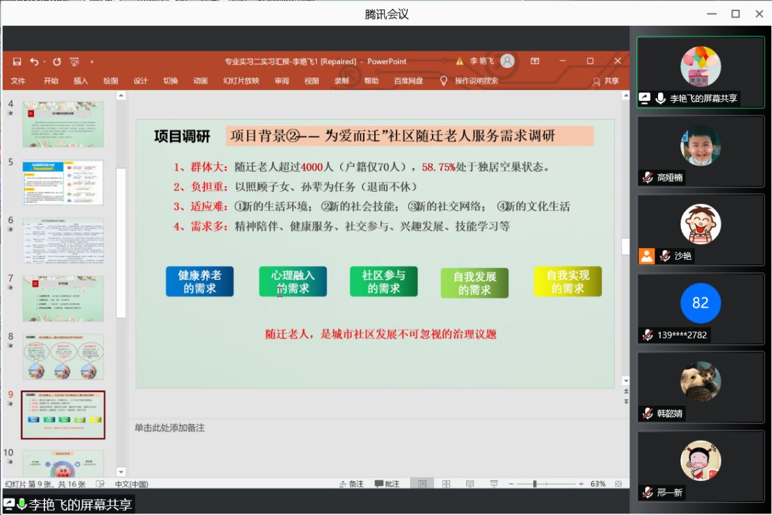Select slide 5 thumbnail
Screen dimensions: 772x515
pyautogui.click(x=63, y=183)
